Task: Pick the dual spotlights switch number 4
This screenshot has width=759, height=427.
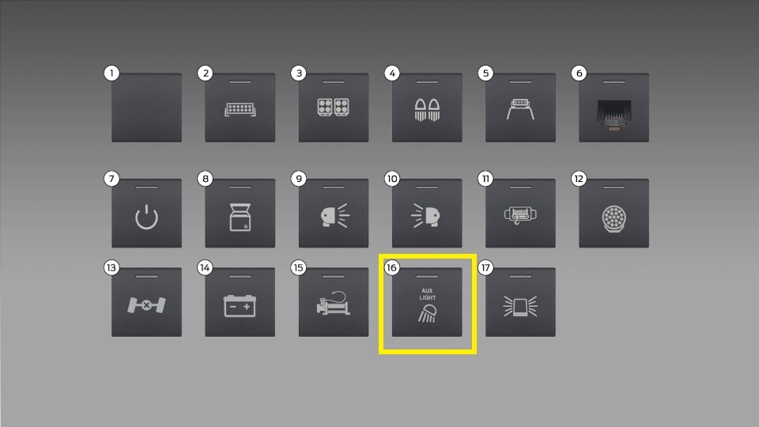Action: click(x=427, y=108)
